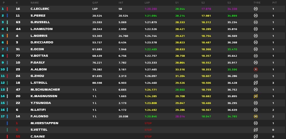Click Vettel's grey tyre icon
This screenshot has height=139, width=286.
point(256,130)
